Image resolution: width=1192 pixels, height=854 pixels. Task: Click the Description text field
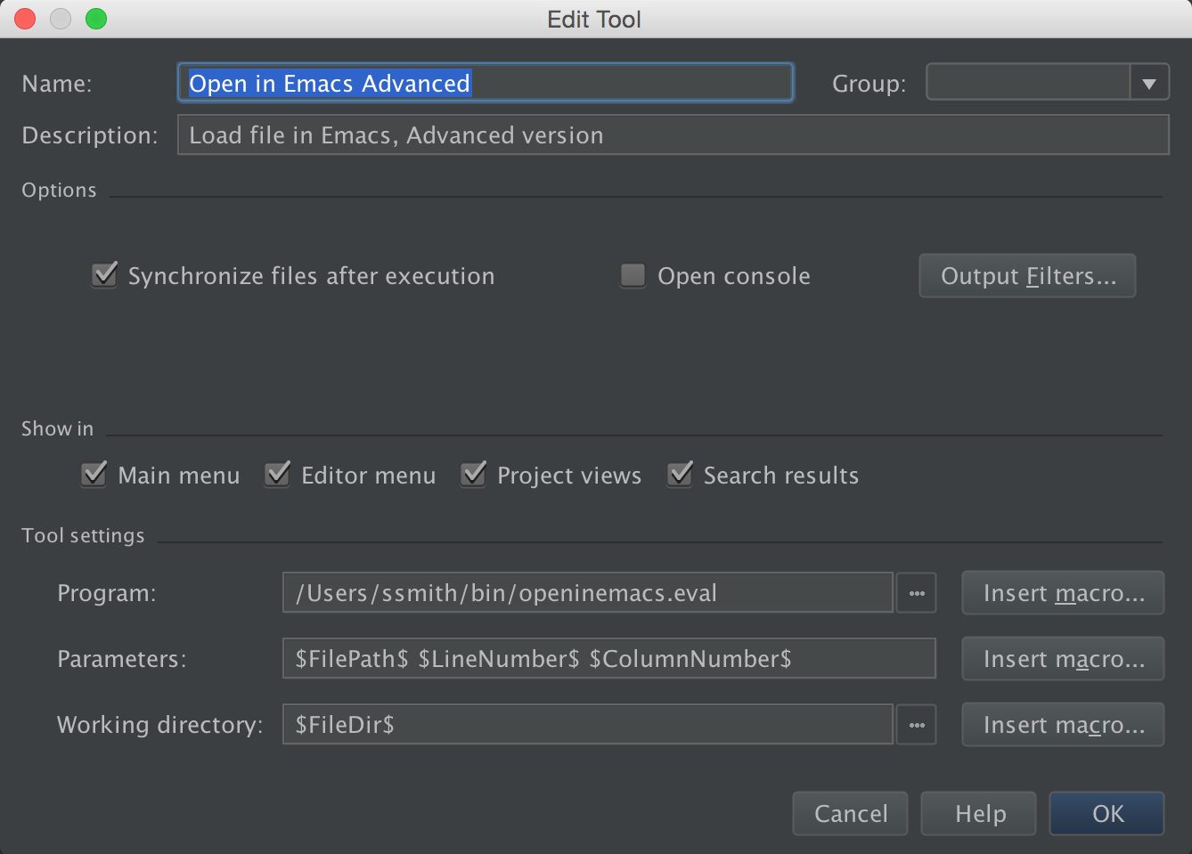click(x=673, y=134)
